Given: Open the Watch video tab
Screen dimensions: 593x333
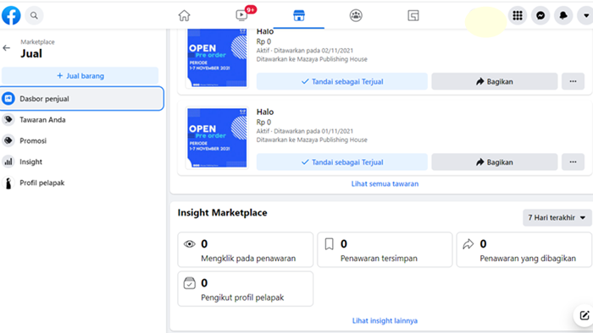Looking at the screenshot, I should [241, 15].
